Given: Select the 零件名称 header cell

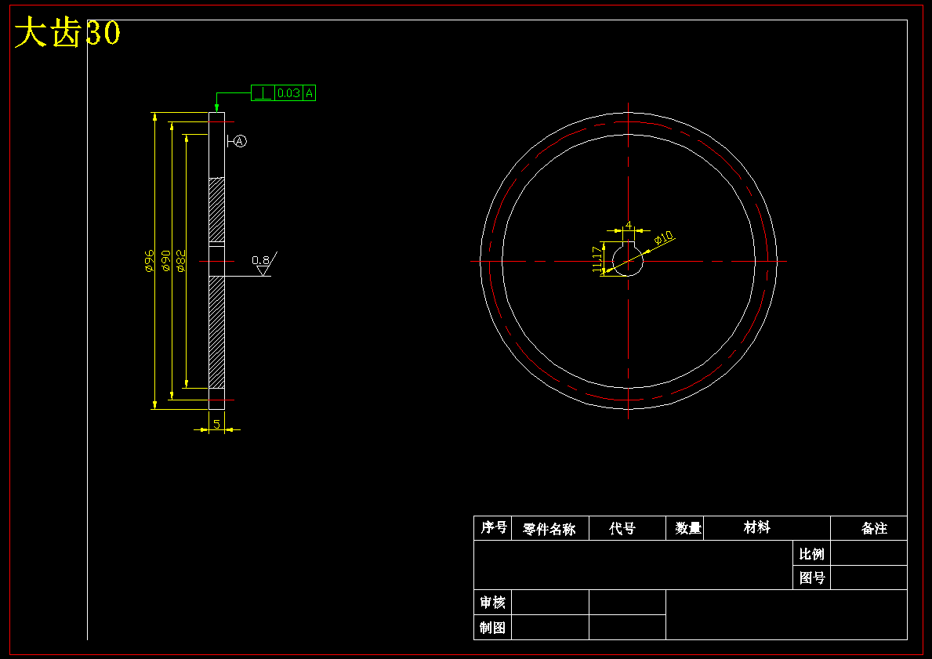Looking at the screenshot, I should point(549,528).
